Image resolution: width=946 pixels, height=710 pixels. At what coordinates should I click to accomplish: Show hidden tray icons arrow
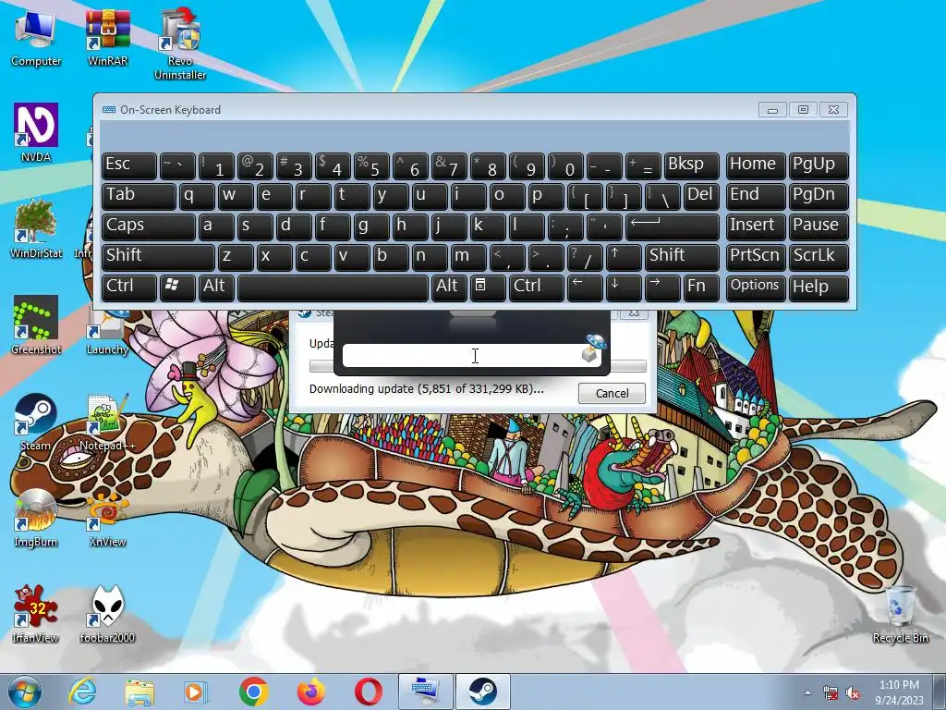click(x=807, y=692)
